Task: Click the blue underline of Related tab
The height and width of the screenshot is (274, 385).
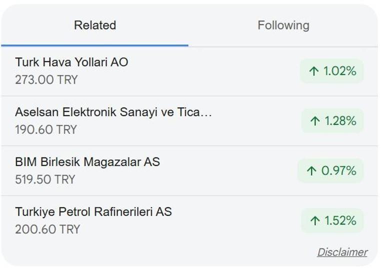Action: pos(95,45)
